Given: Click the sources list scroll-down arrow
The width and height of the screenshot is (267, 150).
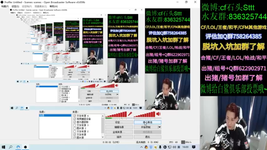Looking at the screenshot, I should pyautogui.click(x=103, y=137).
